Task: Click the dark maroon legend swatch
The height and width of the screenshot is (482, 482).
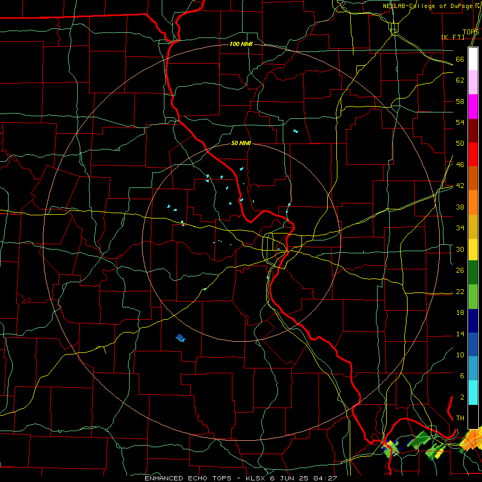Action: coord(473,130)
